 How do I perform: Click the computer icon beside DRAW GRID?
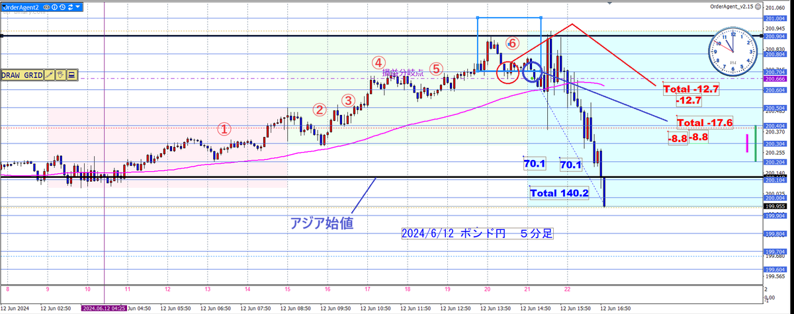(x=71, y=75)
